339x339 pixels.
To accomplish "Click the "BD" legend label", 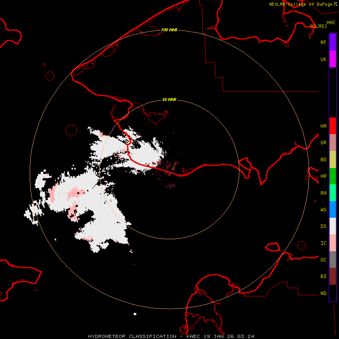I will [323, 160].
